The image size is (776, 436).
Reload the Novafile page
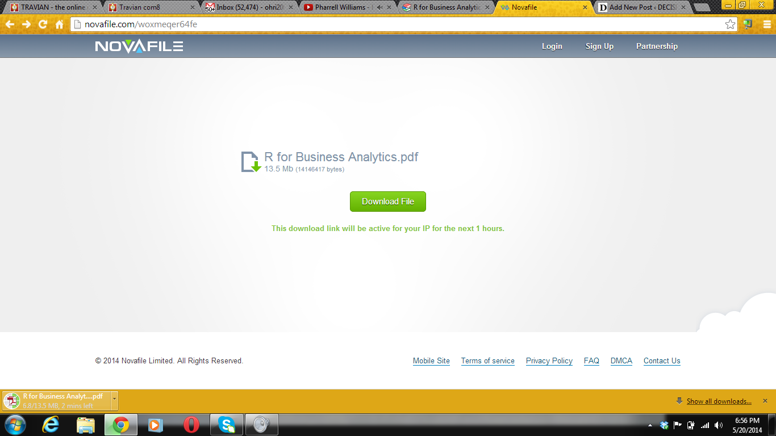[x=43, y=24]
